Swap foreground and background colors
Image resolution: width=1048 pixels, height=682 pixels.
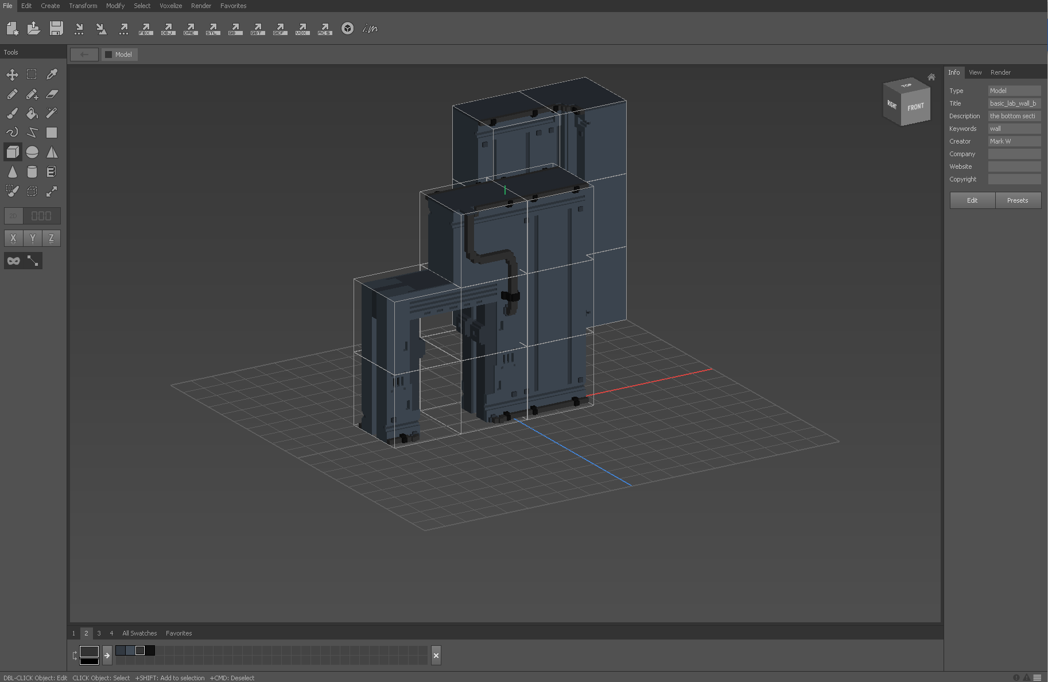pos(75,655)
